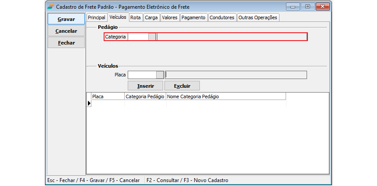Maximize the Cadastro de Frete Padrão window
This screenshot has width=377, height=186.
point(307,7)
